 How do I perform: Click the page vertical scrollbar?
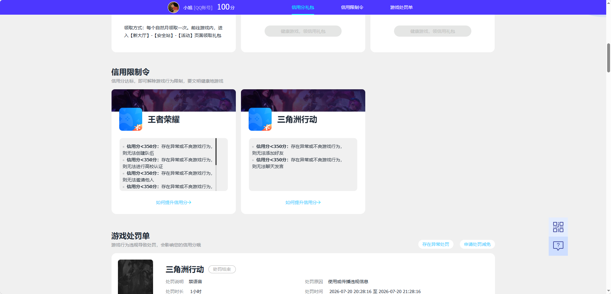pyautogui.click(x=608, y=58)
